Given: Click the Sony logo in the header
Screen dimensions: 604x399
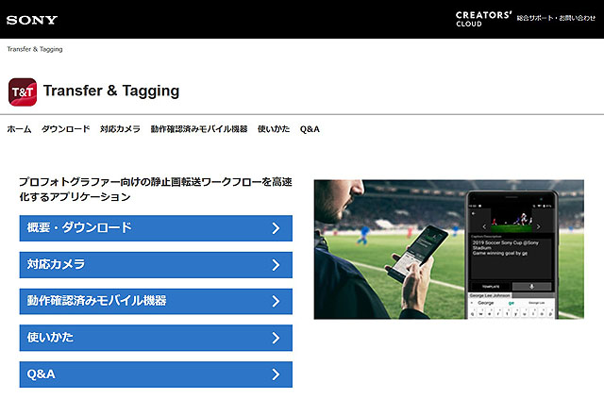Looking at the screenshot, I should [x=32, y=19].
